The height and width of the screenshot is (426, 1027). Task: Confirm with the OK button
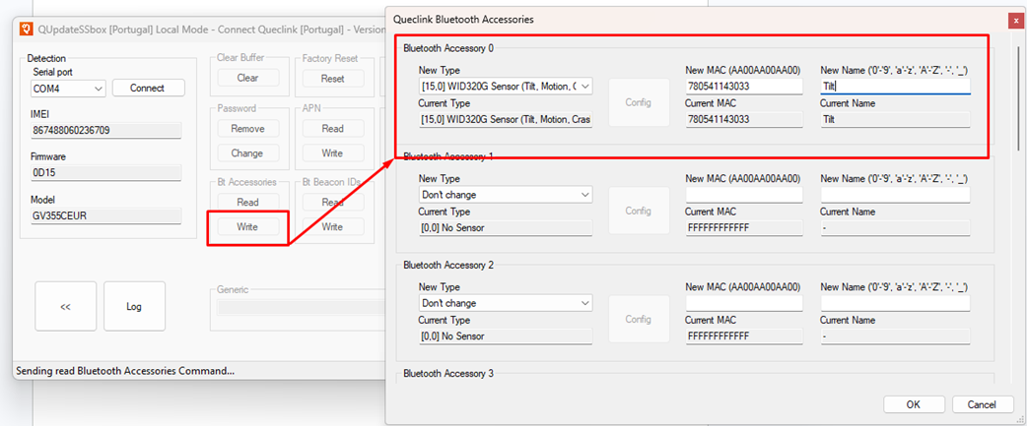914,404
